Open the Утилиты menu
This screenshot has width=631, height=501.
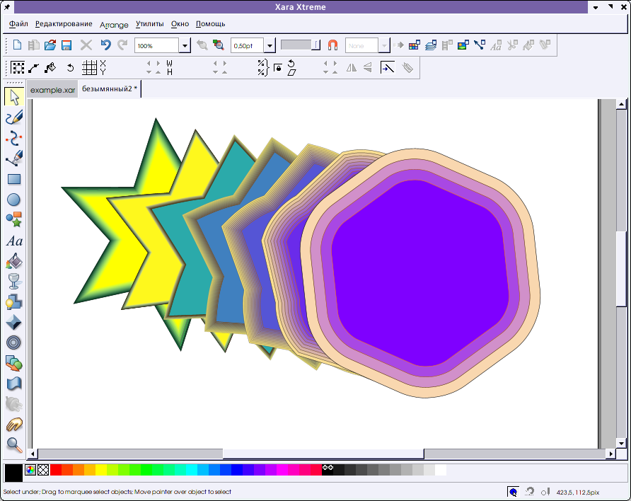click(x=150, y=24)
